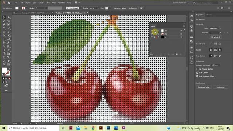
Task: Select the Lasso tool
Action: click(x=9, y=21)
